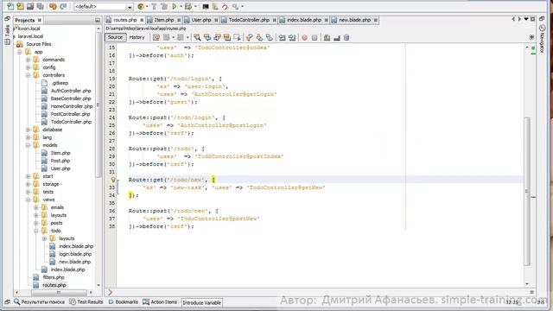Click the Build Project hammer icon

[x=154, y=6]
